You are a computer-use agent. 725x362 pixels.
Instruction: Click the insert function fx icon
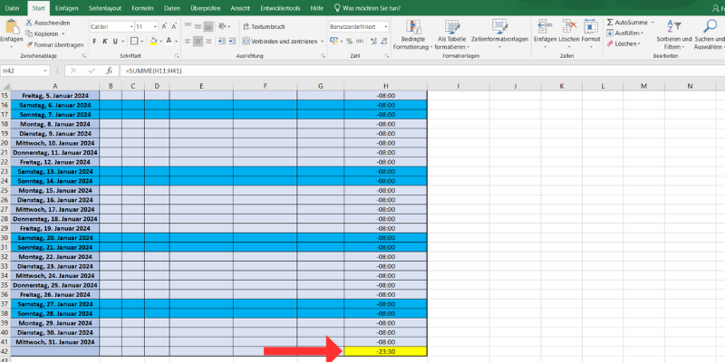click(x=109, y=70)
